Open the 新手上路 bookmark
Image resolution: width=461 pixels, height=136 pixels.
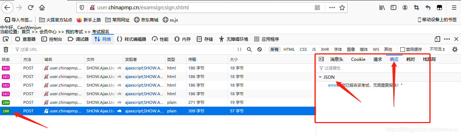click(89, 20)
